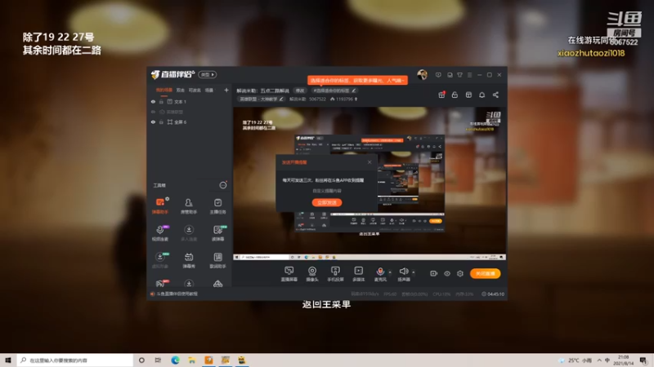Open the streamer avatar in title bar
This screenshot has height=367, width=654.
coord(422,74)
